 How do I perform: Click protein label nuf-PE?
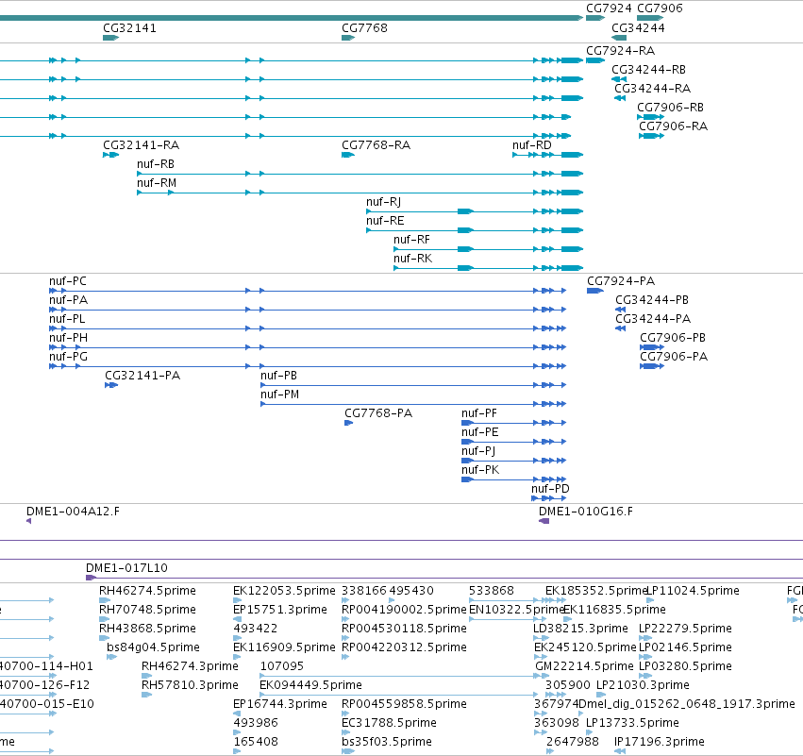(480, 433)
